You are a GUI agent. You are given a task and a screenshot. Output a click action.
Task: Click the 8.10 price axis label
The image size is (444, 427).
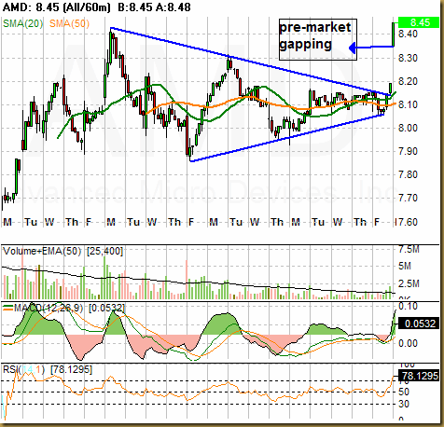[408, 104]
